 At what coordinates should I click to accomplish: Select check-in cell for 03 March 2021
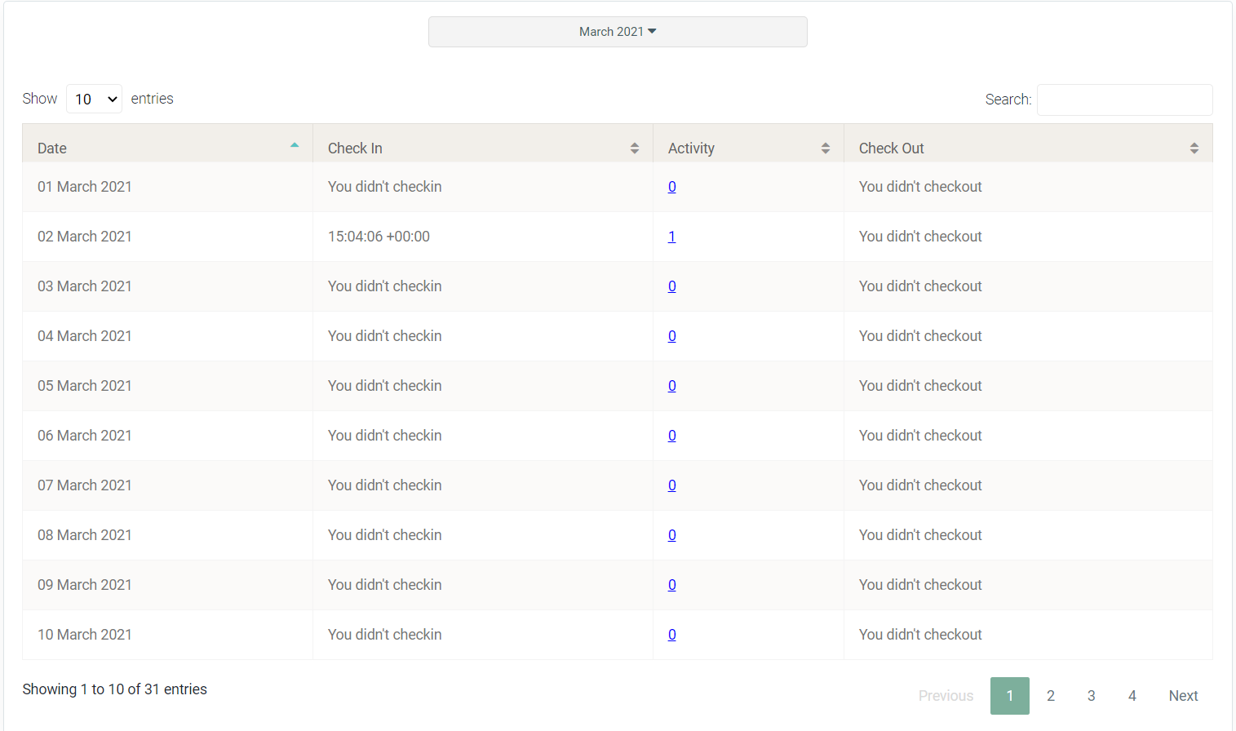tap(483, 286)
